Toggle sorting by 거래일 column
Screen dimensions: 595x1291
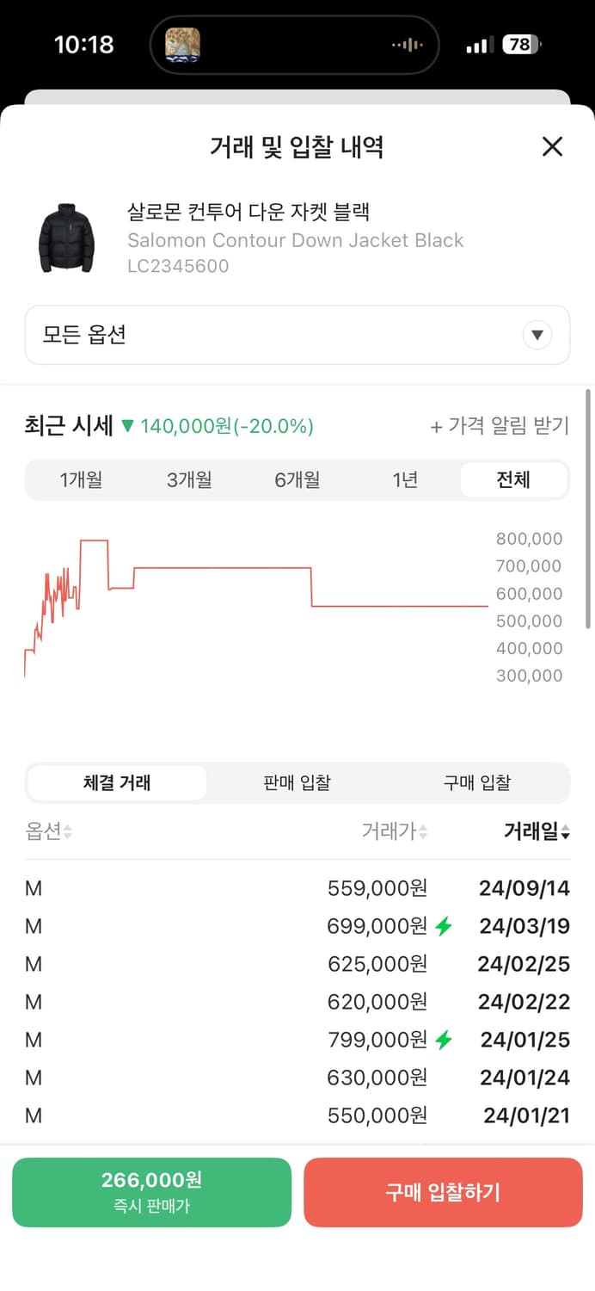(x=565, y=831)
